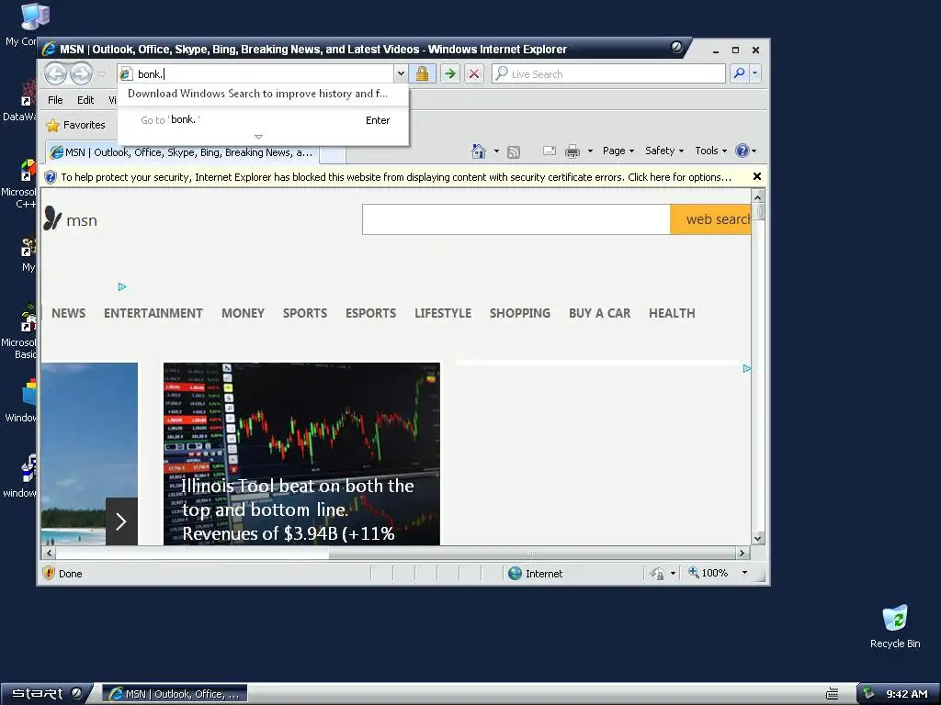Image resolution: width=941 pixels, height=705 pixels.
Task: Open recent pages dropdown beside Forward button
Action: [101, 73]
